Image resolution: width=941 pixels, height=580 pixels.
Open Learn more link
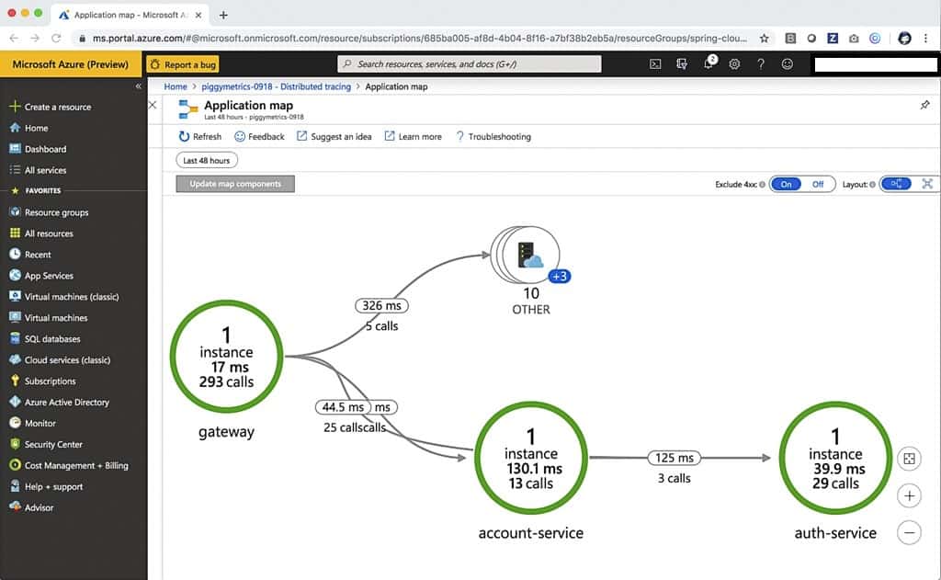coord(413,137)
